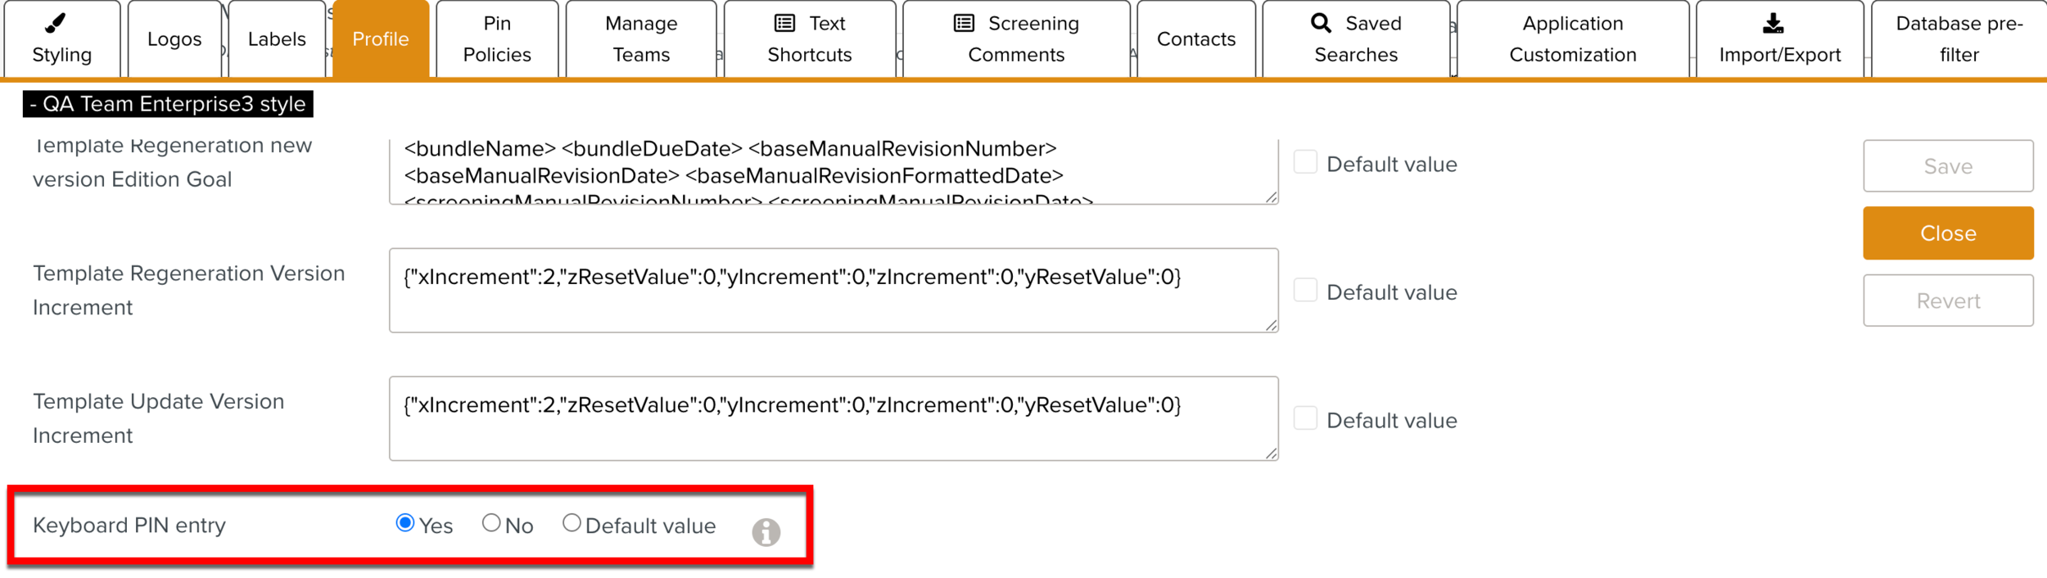Click the orange Close button

1948,233
